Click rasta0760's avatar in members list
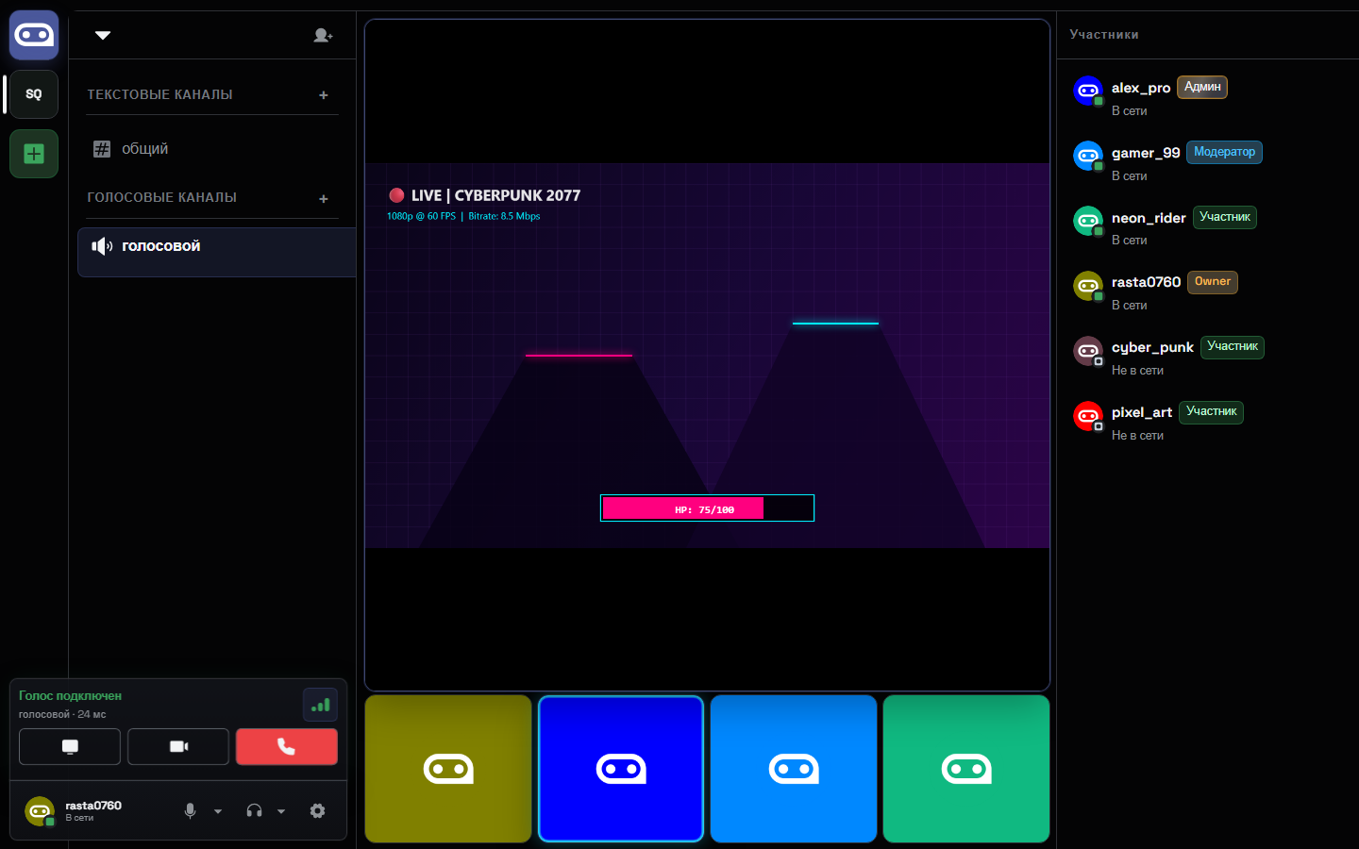1359x849 pixels. click(x=1088, y=286)
